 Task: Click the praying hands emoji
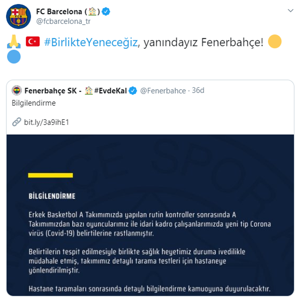point(14,41)
